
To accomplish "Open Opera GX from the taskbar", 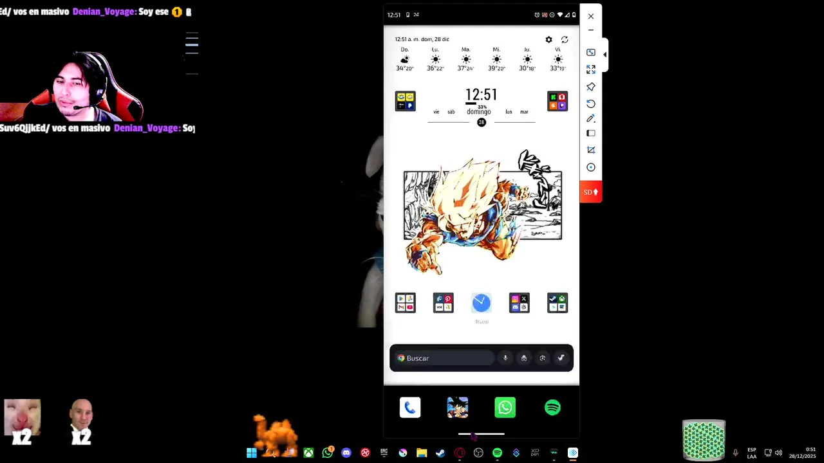I will [460, 453].
